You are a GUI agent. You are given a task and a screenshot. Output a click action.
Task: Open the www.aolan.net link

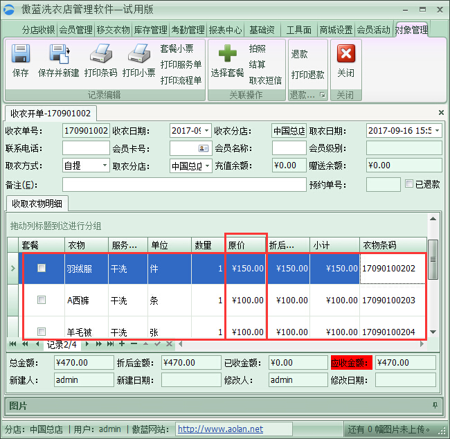coord(220,429)
